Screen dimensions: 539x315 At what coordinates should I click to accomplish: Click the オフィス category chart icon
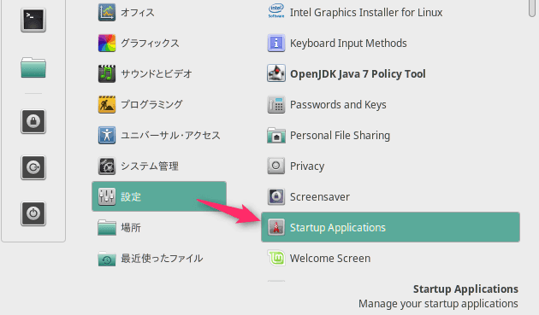coord(107,12)
